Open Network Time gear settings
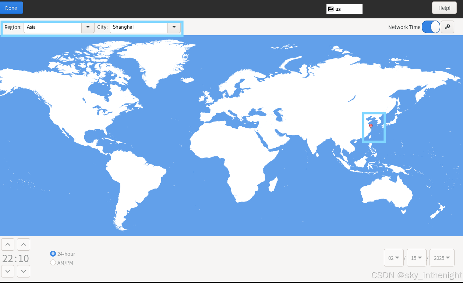This screenshot has width=463, height=283. tap(448, 27)
